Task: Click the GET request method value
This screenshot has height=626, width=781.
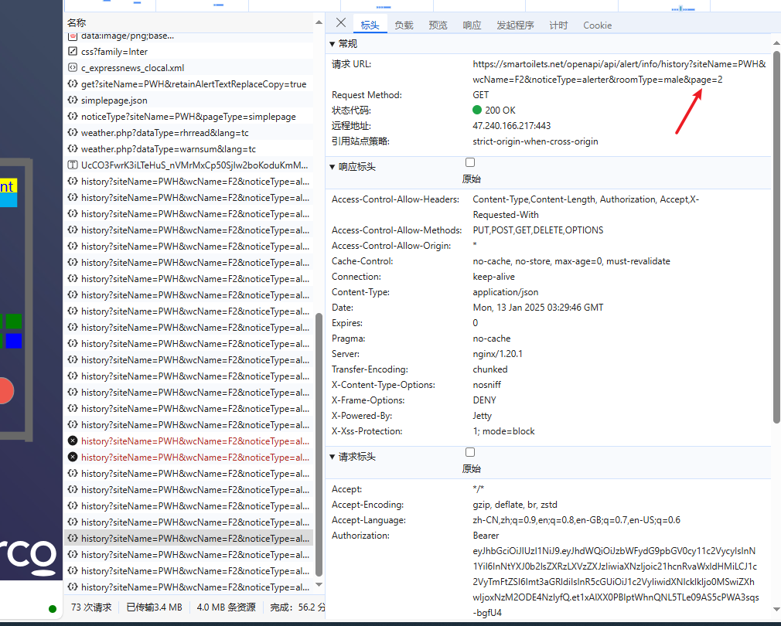Action: click(x=481, y=95)
